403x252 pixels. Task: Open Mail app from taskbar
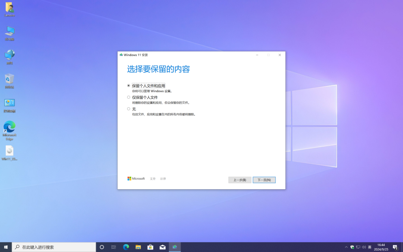(162, 247)
